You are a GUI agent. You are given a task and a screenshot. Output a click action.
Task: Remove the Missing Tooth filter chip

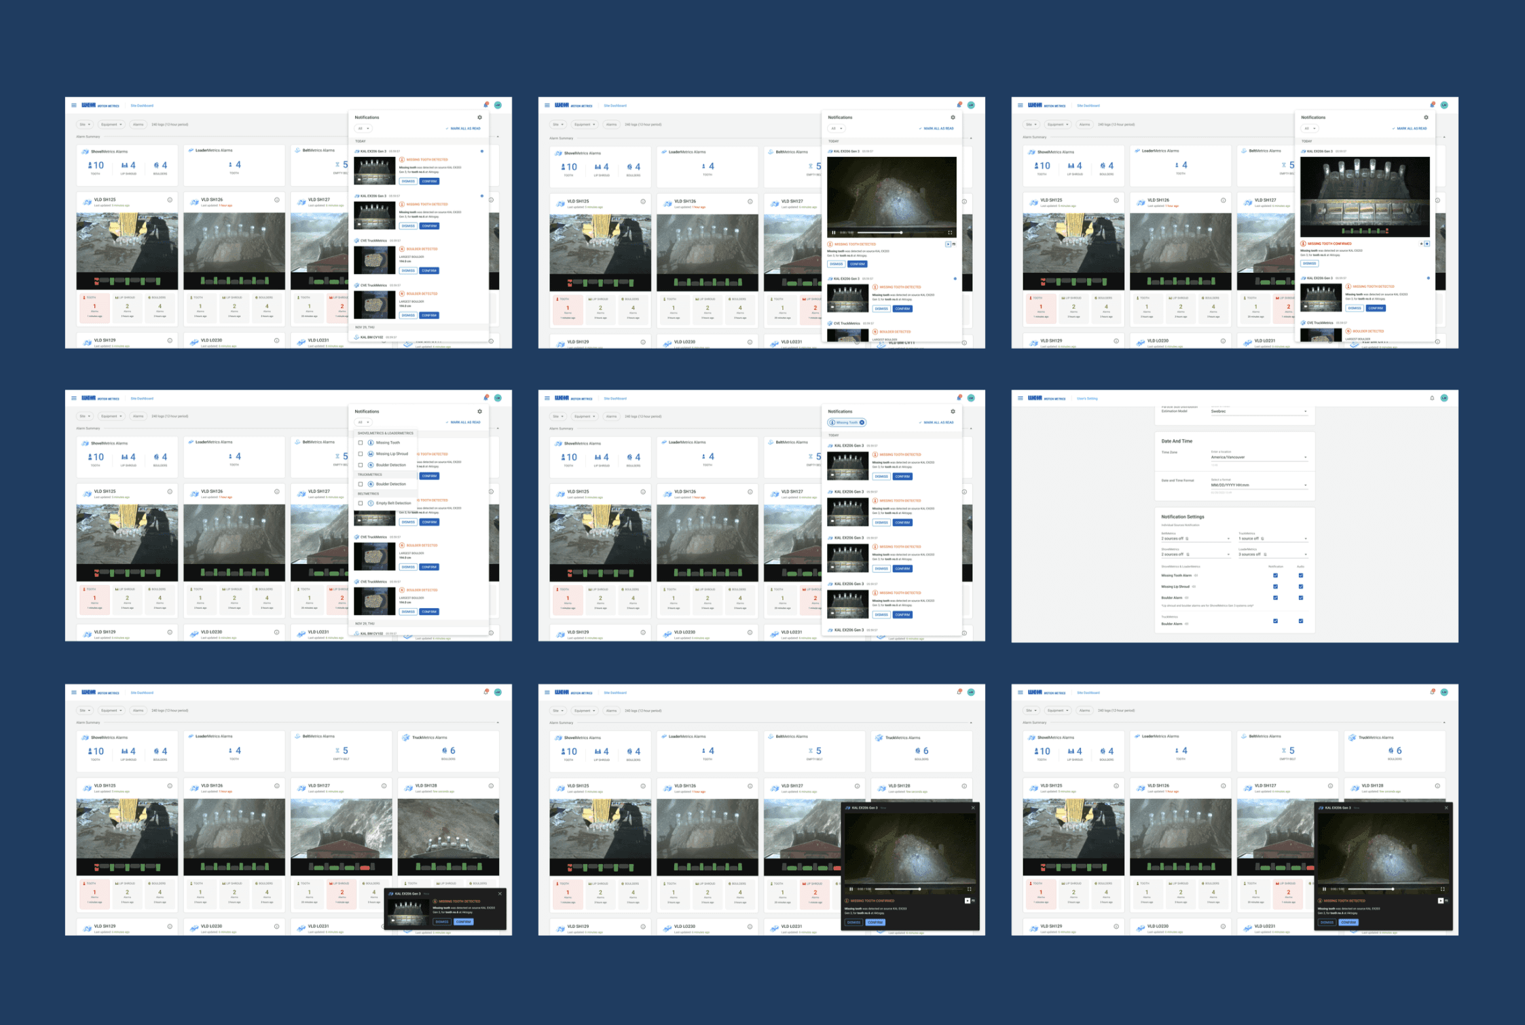point(862,422)
